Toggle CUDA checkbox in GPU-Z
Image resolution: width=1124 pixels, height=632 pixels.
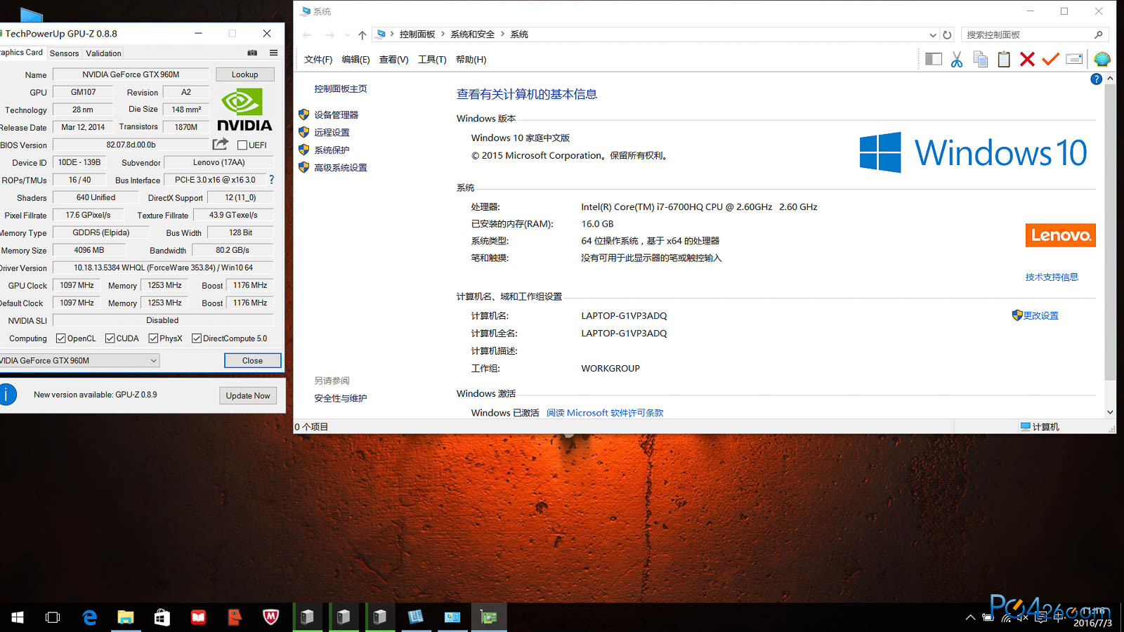(110, 338)
